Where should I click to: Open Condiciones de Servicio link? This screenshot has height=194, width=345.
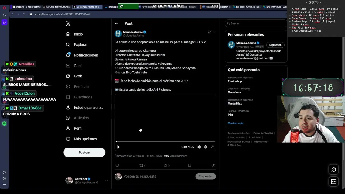point(238,133)
